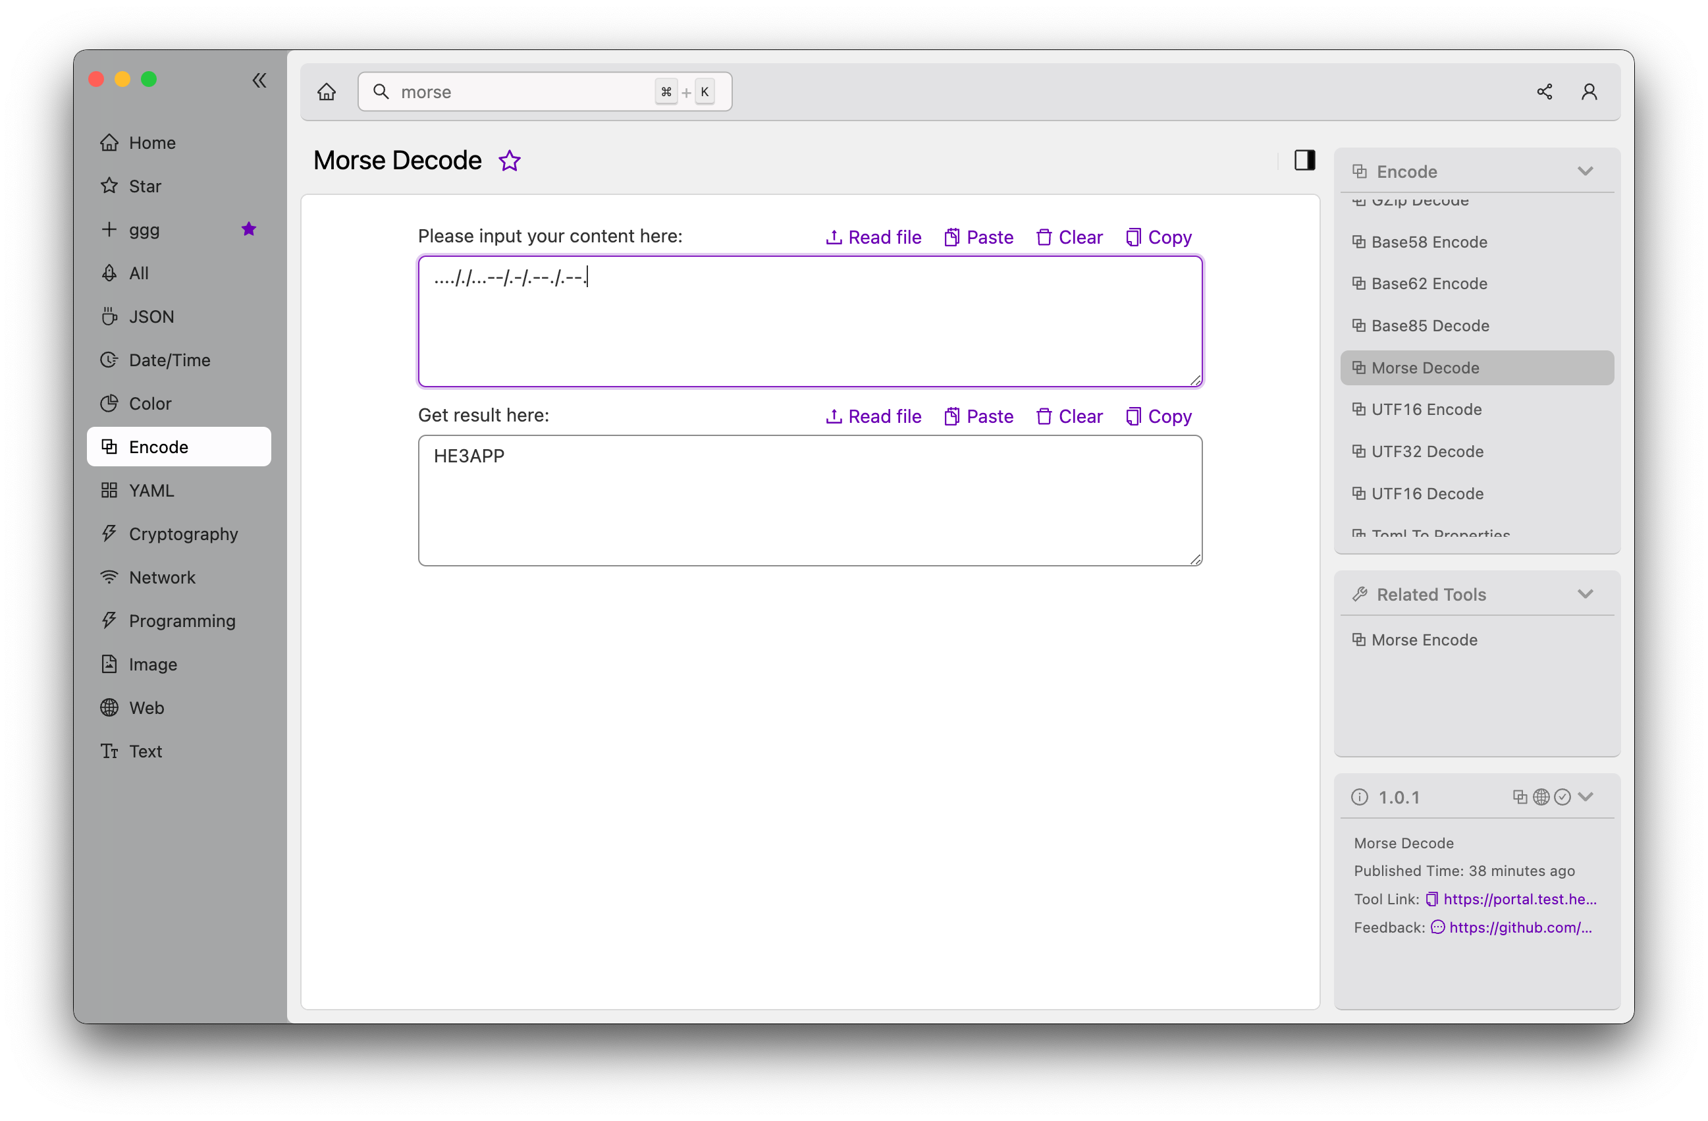Collapse the Related Tools panel chevron
Image resolution: width=1708 pixels, height=1121 pixels.
1586,593
